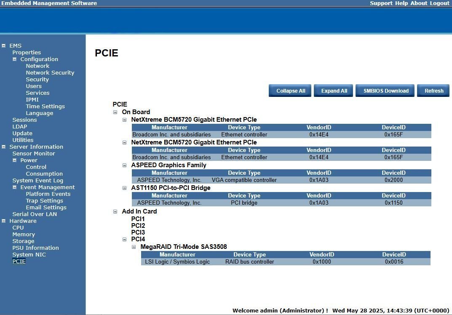Viewport: 452px width, 315px height.
Task: Click the Collapse All button
Action: pos(290,91)
